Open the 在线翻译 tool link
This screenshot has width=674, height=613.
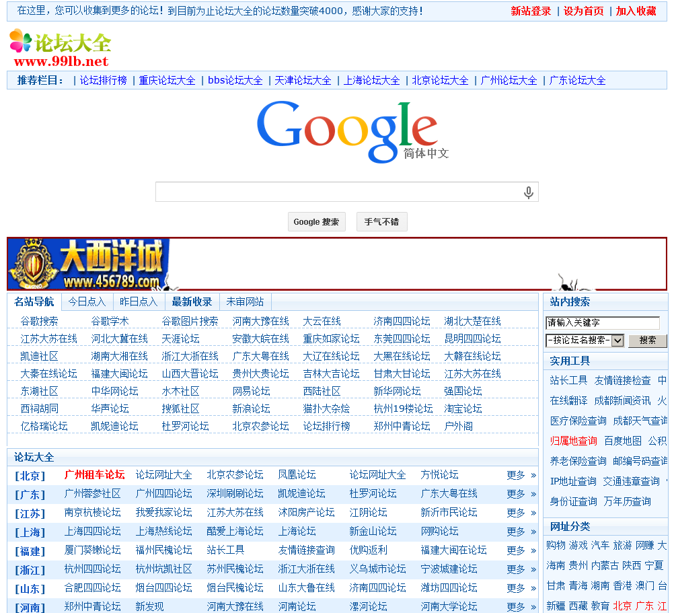[568, 400]
